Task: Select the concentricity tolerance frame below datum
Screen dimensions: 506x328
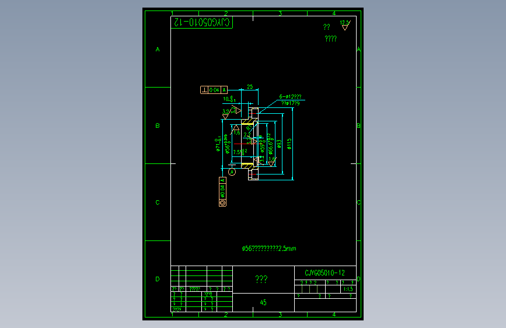Action: [x=223, y=192]
